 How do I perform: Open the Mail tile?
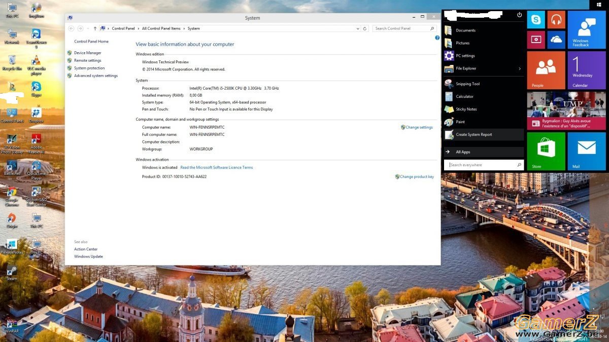pos(587,151)
